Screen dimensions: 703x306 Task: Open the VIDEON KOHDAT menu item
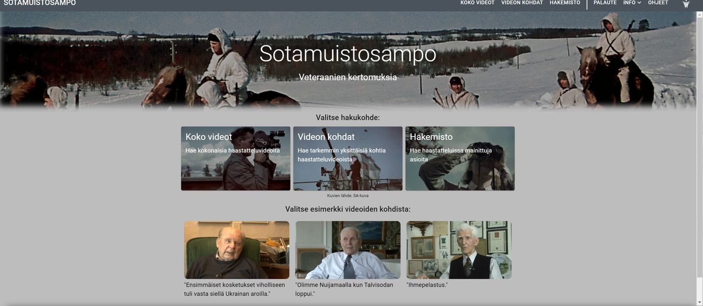(x=522, y=3)
